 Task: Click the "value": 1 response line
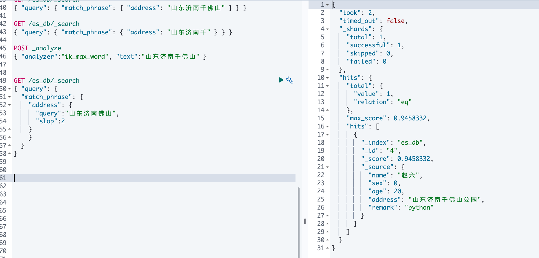(374, 94)
